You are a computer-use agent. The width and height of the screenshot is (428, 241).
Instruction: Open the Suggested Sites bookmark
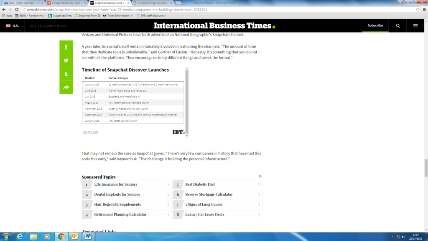pos(60,15)
